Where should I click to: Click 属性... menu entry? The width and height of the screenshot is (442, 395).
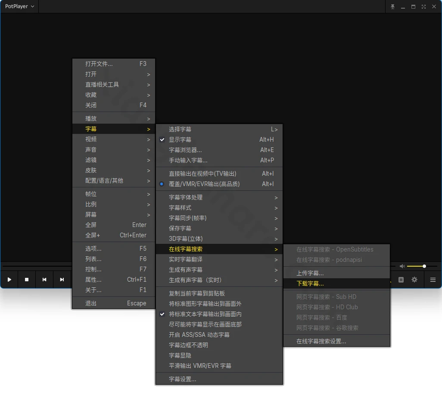coord(114,280)
